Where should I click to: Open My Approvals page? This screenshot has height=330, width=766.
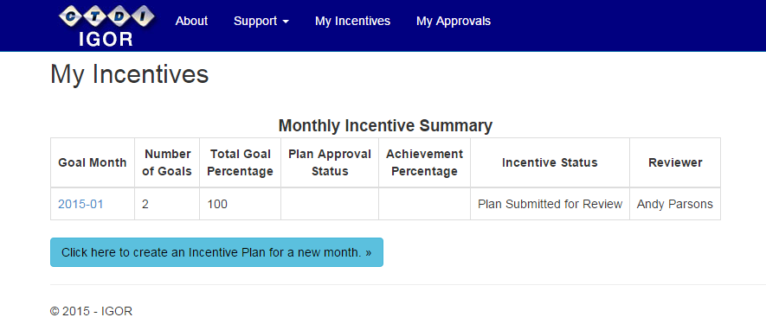click(x=454, y=21)
